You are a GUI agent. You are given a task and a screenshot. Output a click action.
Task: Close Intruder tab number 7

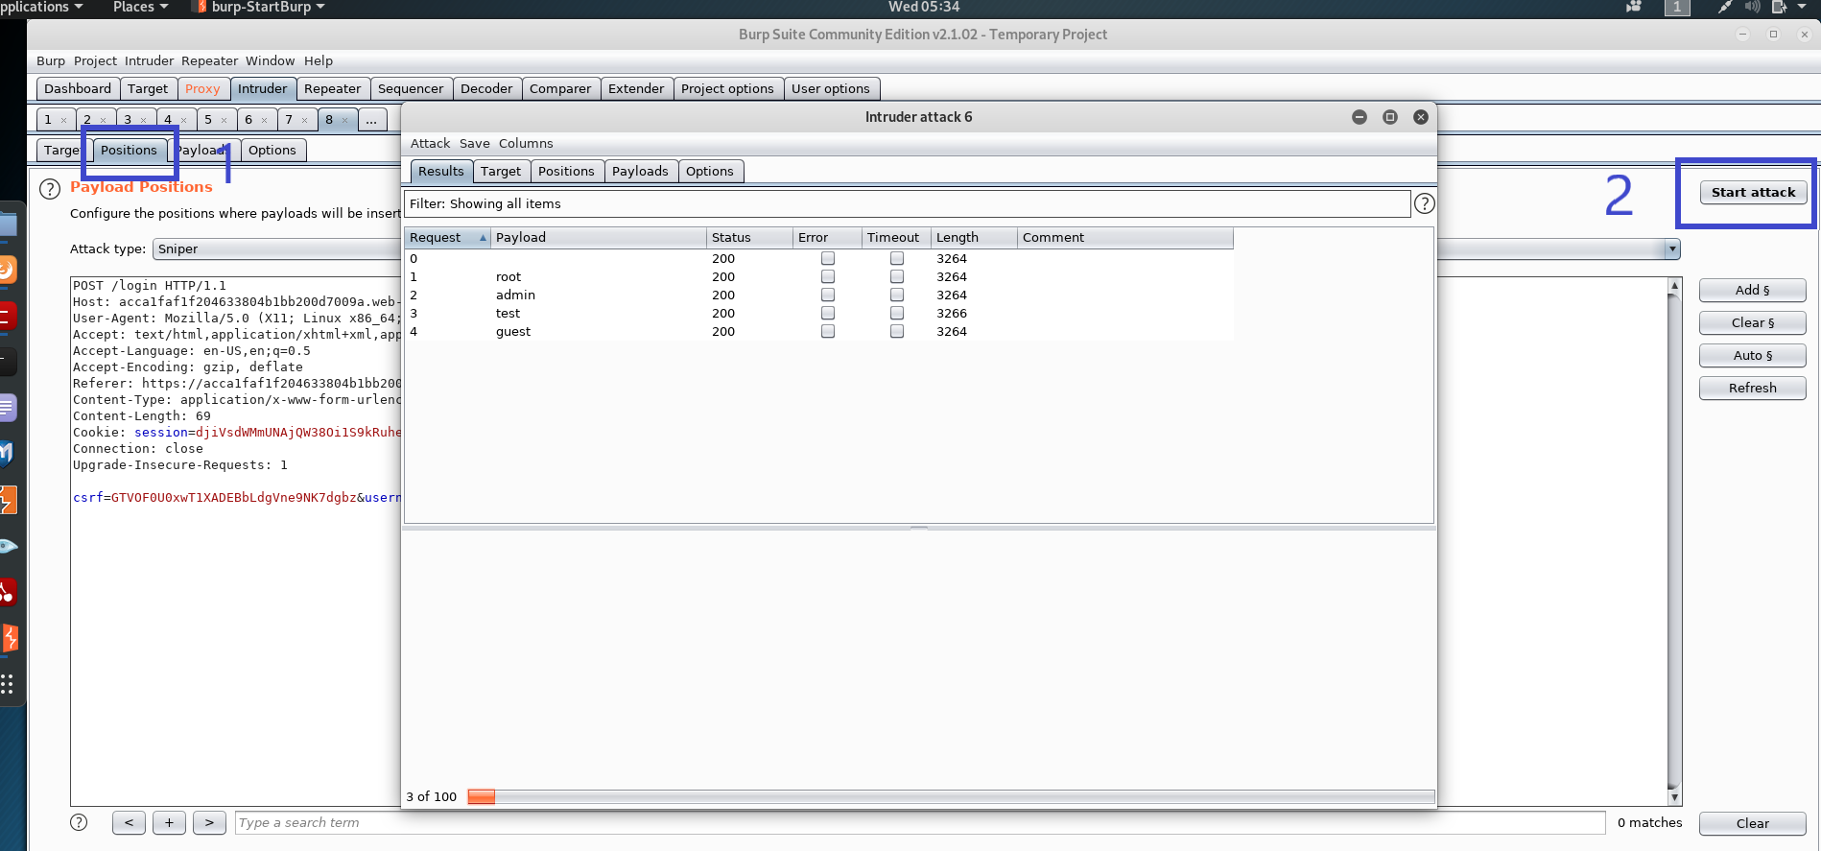[304, 120]
